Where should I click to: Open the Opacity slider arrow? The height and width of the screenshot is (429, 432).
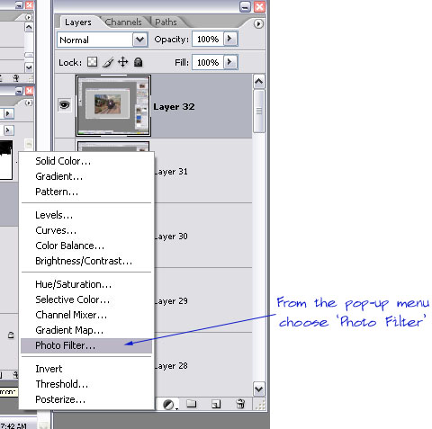click(x=230, y=39)
